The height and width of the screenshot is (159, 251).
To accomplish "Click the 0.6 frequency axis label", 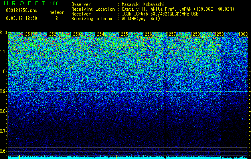I will point(3,151).
